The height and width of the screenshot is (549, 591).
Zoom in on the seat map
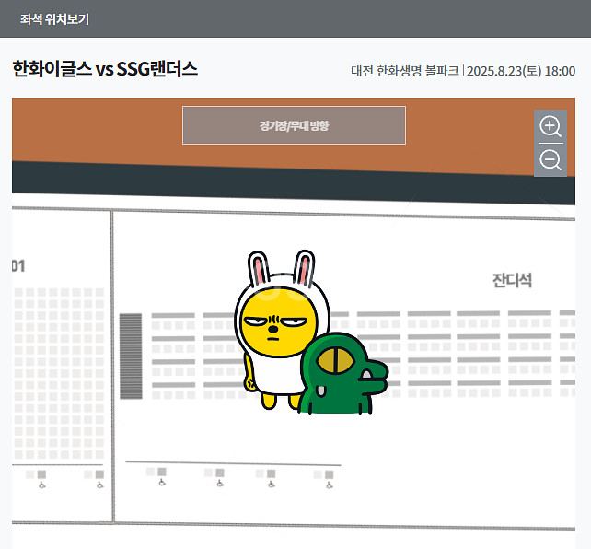(550, 126)
